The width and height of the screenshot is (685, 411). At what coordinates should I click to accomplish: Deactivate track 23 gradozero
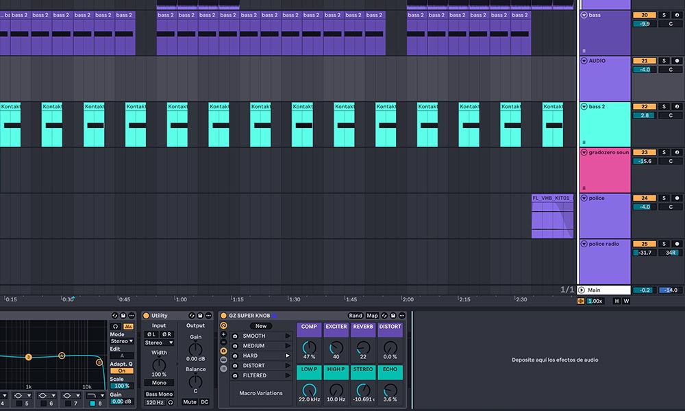[x=644, y=153]
